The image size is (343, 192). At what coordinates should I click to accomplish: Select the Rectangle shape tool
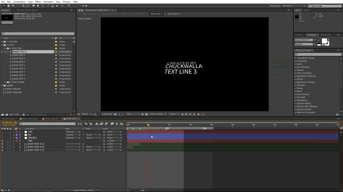(34, 6)
